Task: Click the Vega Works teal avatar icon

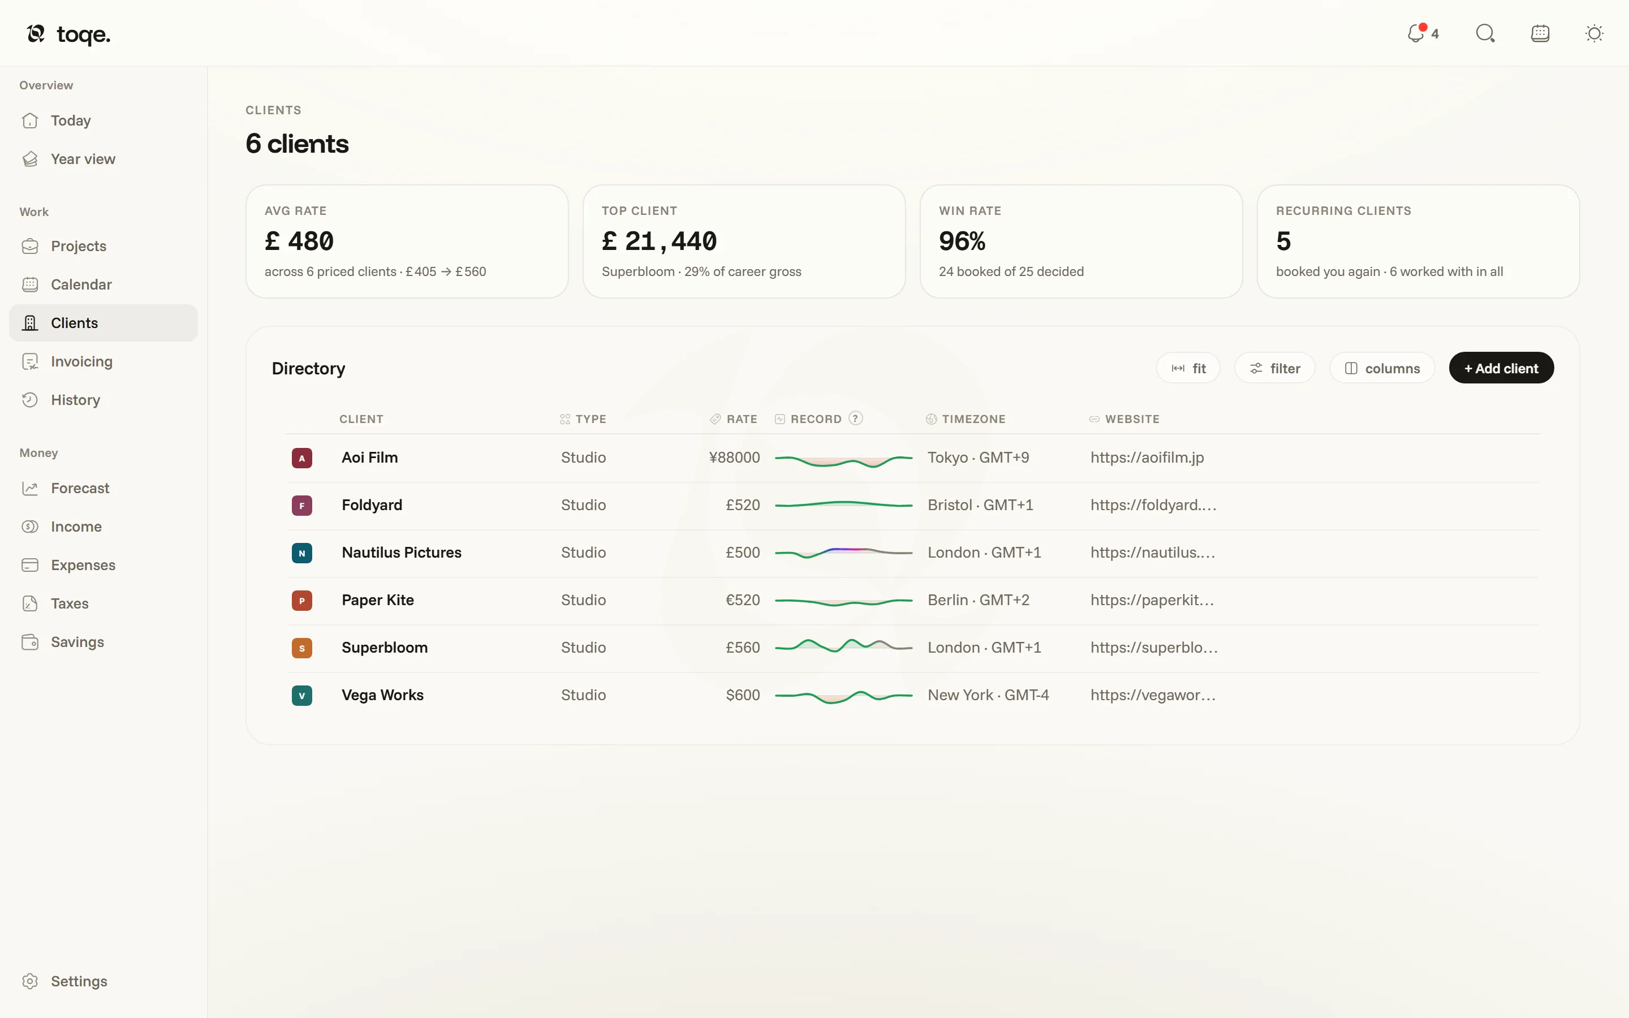Action: point(301,696)
